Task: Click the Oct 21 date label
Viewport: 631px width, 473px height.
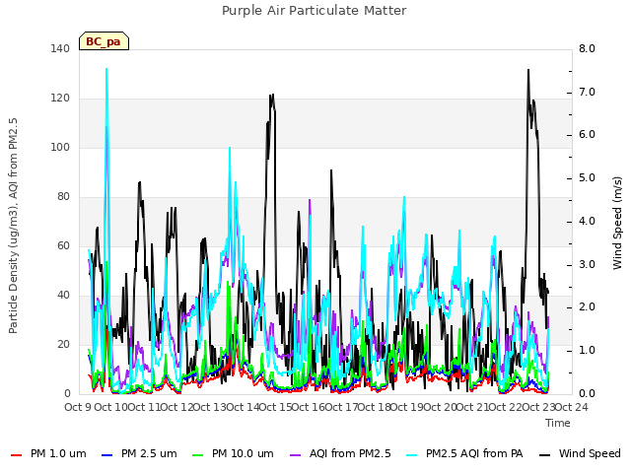Action: (472, 407)
